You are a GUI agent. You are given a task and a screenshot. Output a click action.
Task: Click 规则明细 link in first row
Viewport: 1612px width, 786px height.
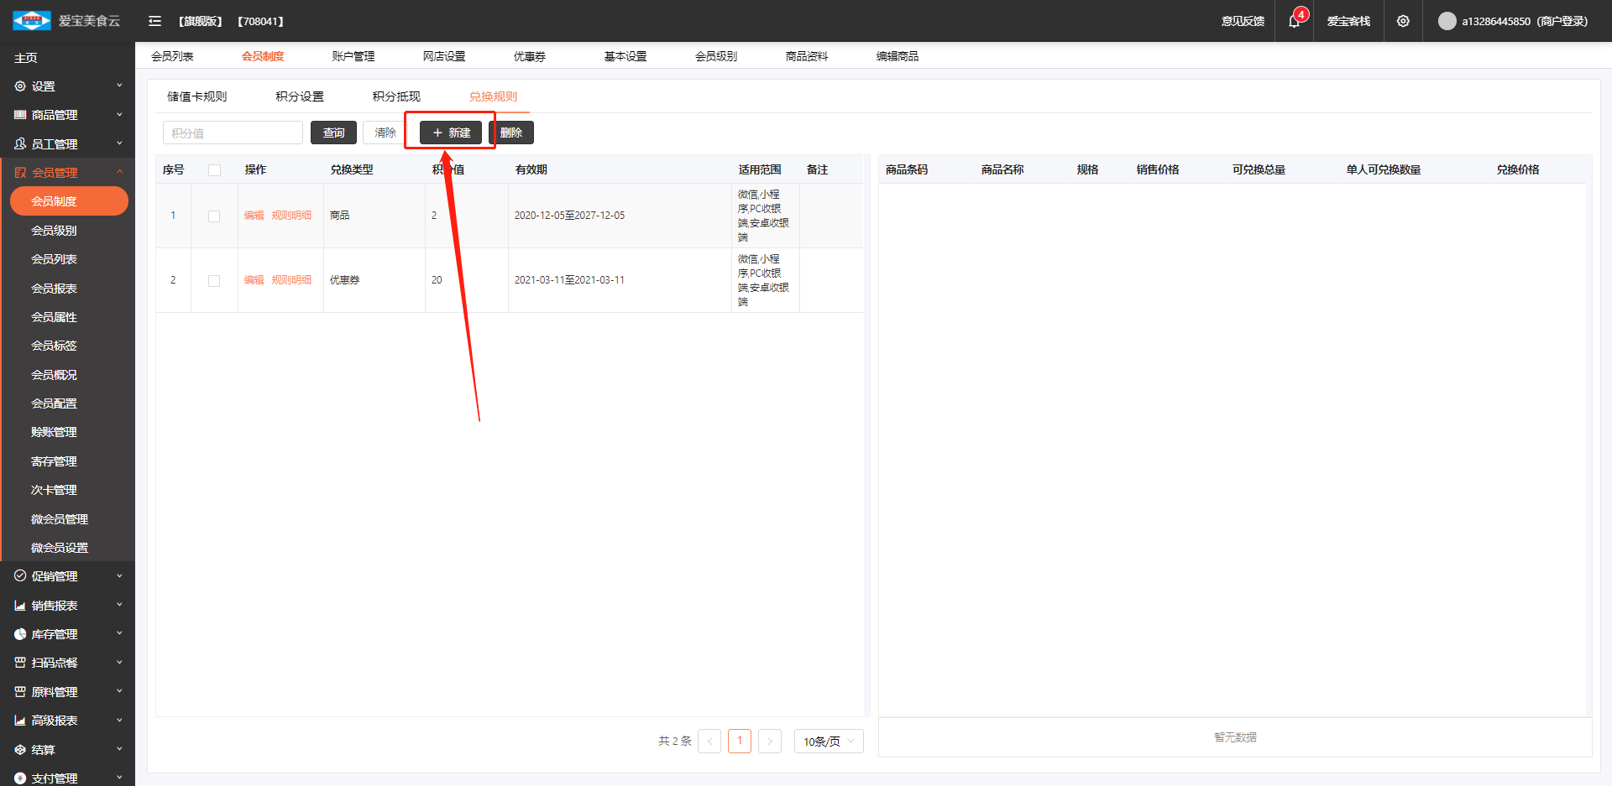coord(291,216)
